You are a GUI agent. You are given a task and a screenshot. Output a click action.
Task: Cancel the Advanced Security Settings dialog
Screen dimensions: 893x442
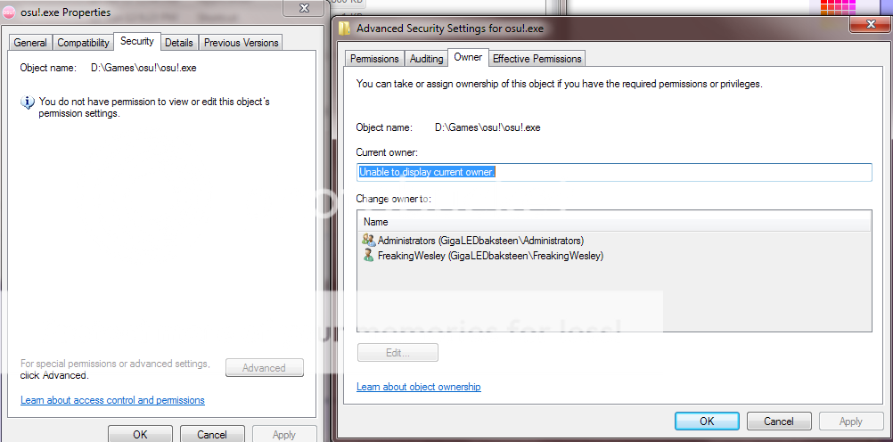(x=779, y=422)
